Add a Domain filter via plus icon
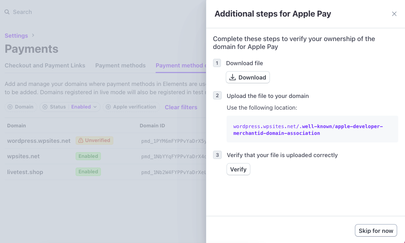This screenshot has width=405, height=243. [10, 107]
